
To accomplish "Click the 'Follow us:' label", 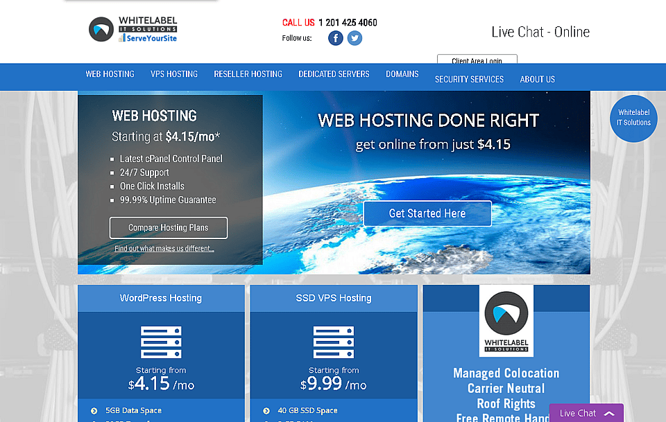I will (297, 38).
